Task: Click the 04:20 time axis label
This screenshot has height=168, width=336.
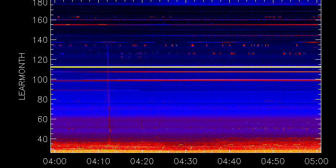Action: click(142, 161)
